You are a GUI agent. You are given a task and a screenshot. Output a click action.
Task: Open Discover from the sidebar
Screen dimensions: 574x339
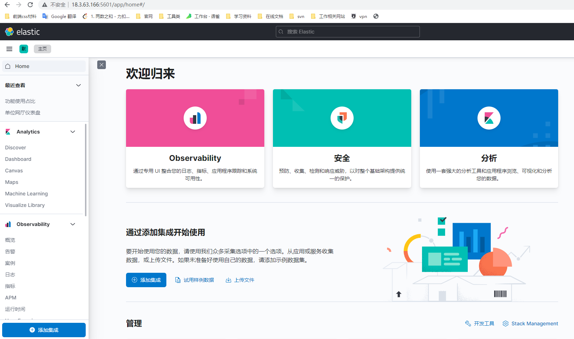point(15,148)
